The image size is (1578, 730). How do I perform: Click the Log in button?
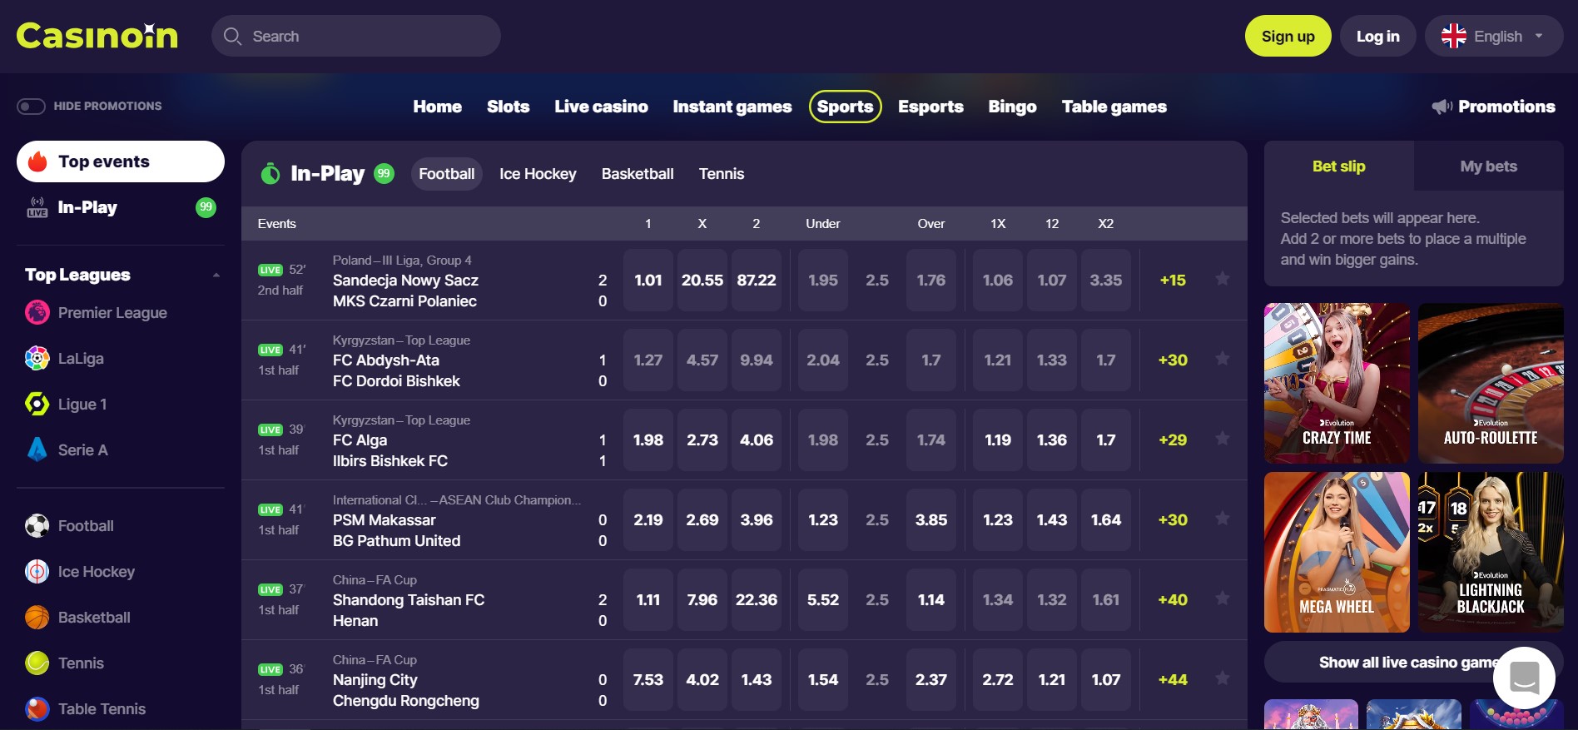tap(1378, 37)
